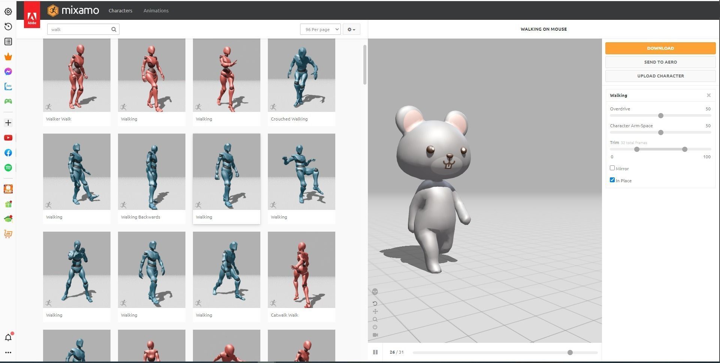Click the orange shopping cart icon in sidebar
The width and height of the screenshot is (720, 363).
(8, 234)
